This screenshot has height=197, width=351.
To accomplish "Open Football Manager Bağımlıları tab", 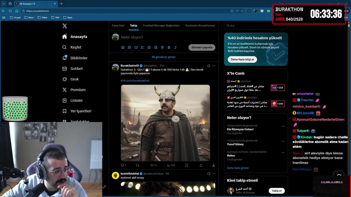I will tap(161, 25).
